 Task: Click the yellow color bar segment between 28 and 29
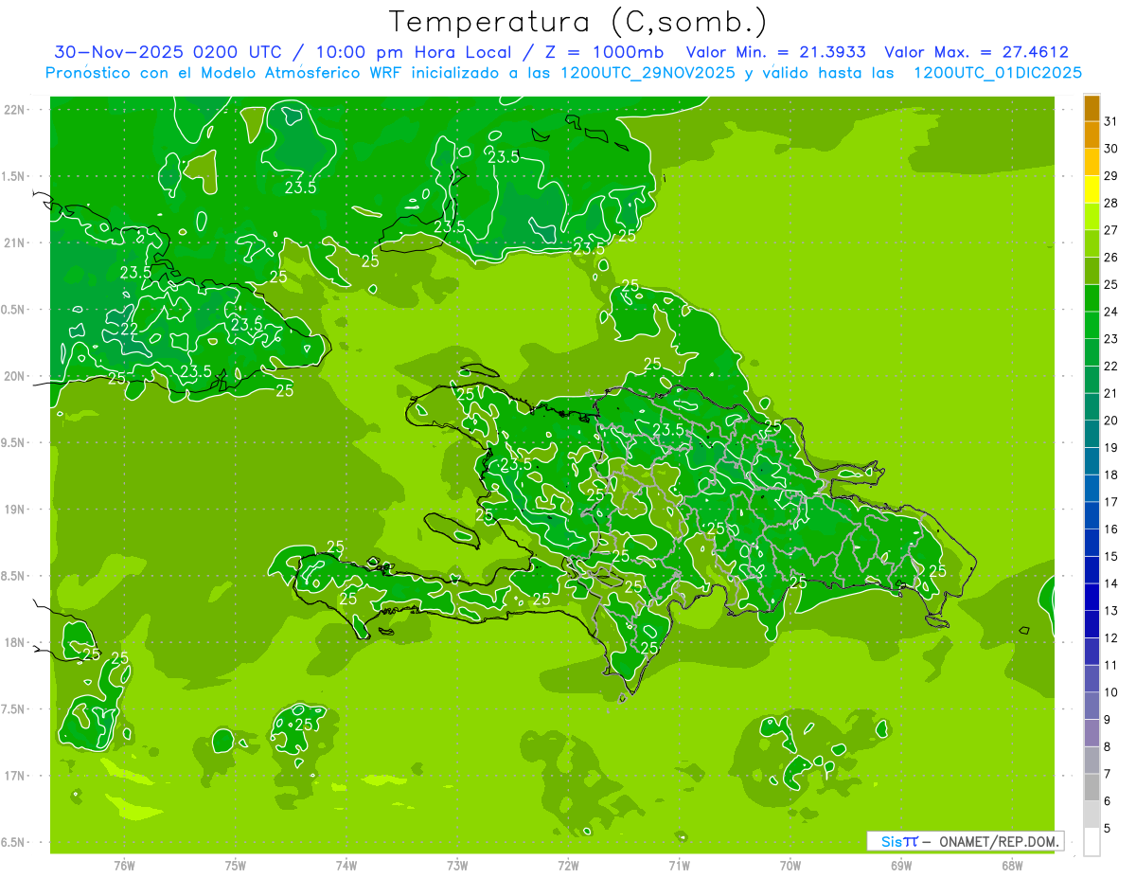[1092, 189]
